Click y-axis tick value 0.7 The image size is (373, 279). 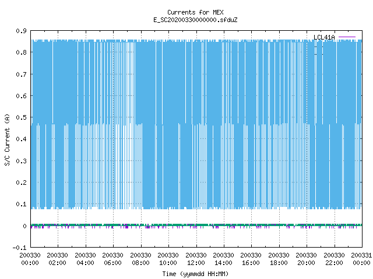[x=22, y=74]
